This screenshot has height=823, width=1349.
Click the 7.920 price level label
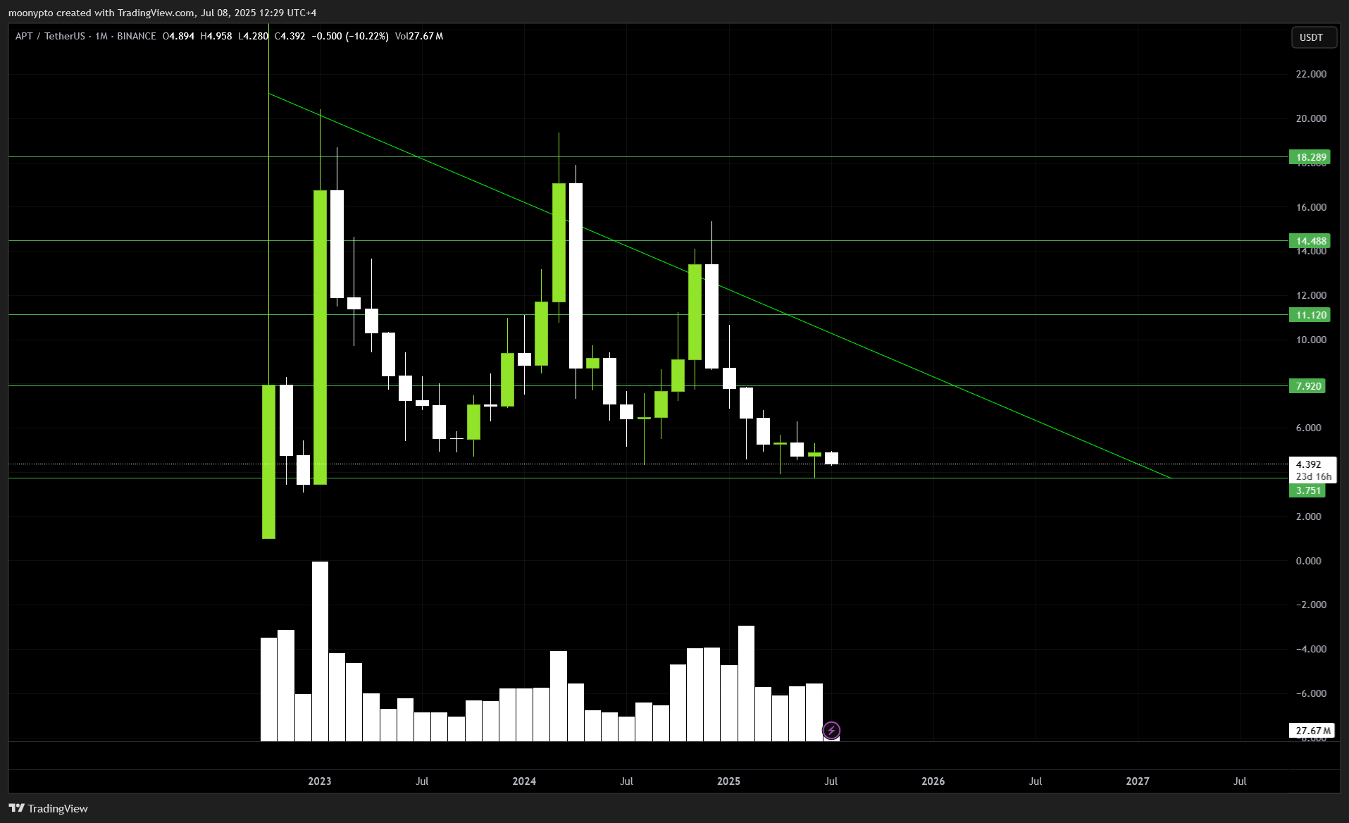coord(1307,386)
